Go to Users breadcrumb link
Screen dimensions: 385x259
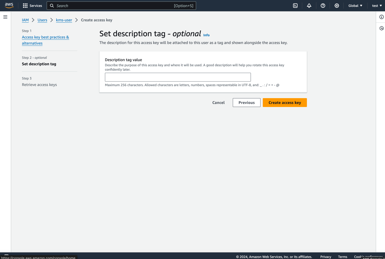click(x=42, y=20)
